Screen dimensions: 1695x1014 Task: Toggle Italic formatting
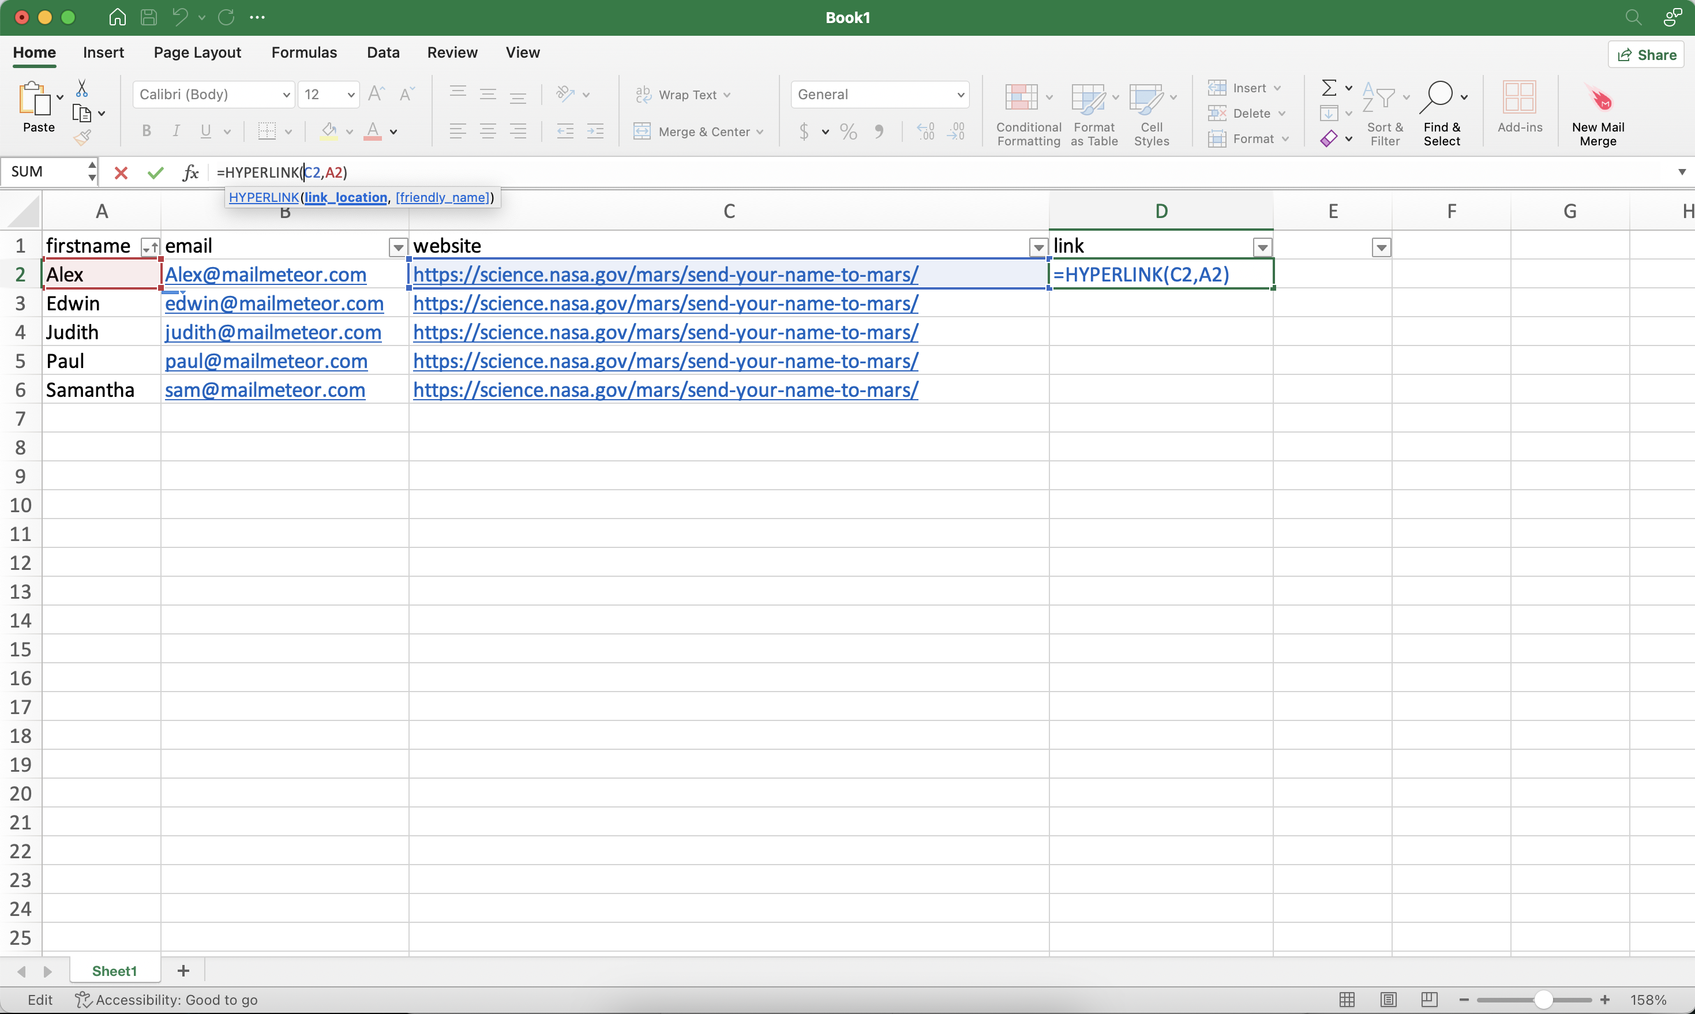pyautogui.click(x=177, y=130)
